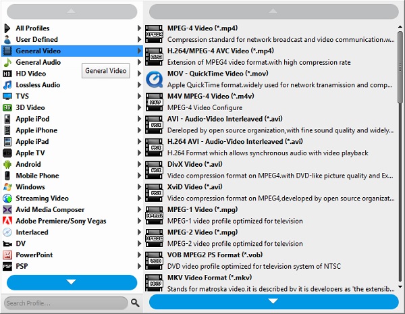Click the MPEG-4 Video format icon
The image size is (405, 314).
[154, 34]
